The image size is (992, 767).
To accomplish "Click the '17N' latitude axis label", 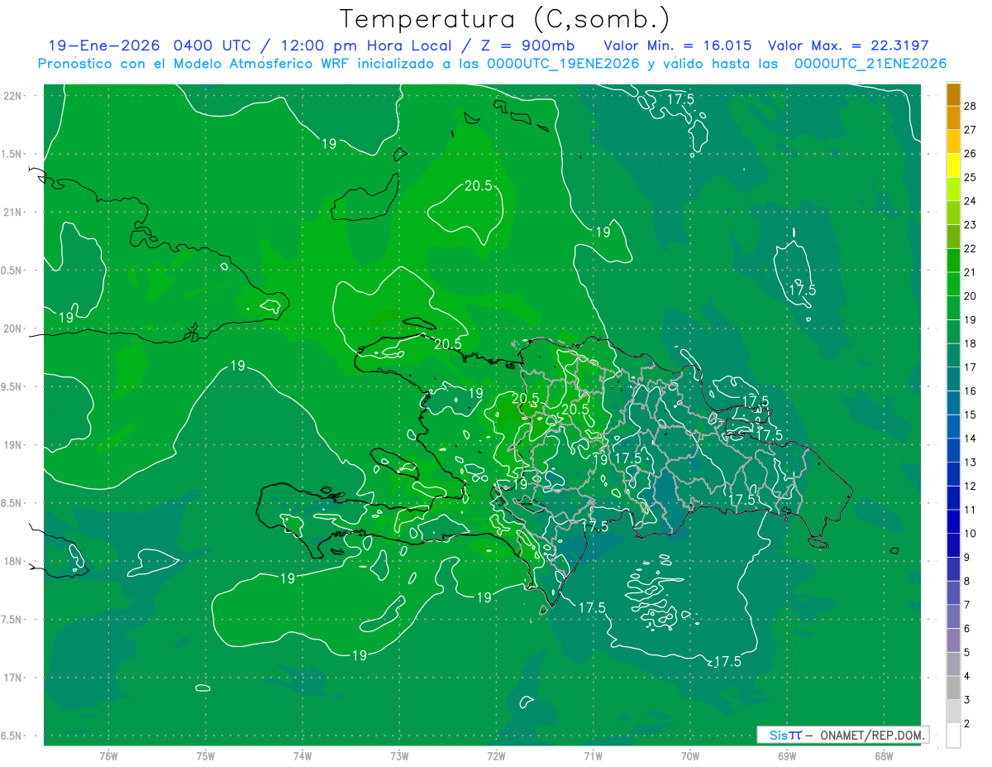I will (14, 678).
